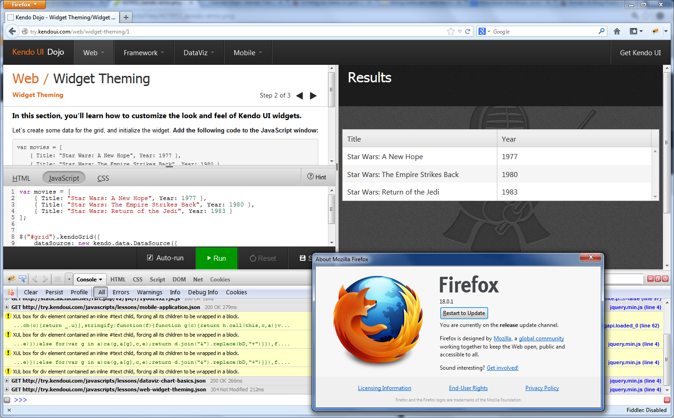Open the Firebug Net panel
Screen dimensions: 674x418
(198, 279)
